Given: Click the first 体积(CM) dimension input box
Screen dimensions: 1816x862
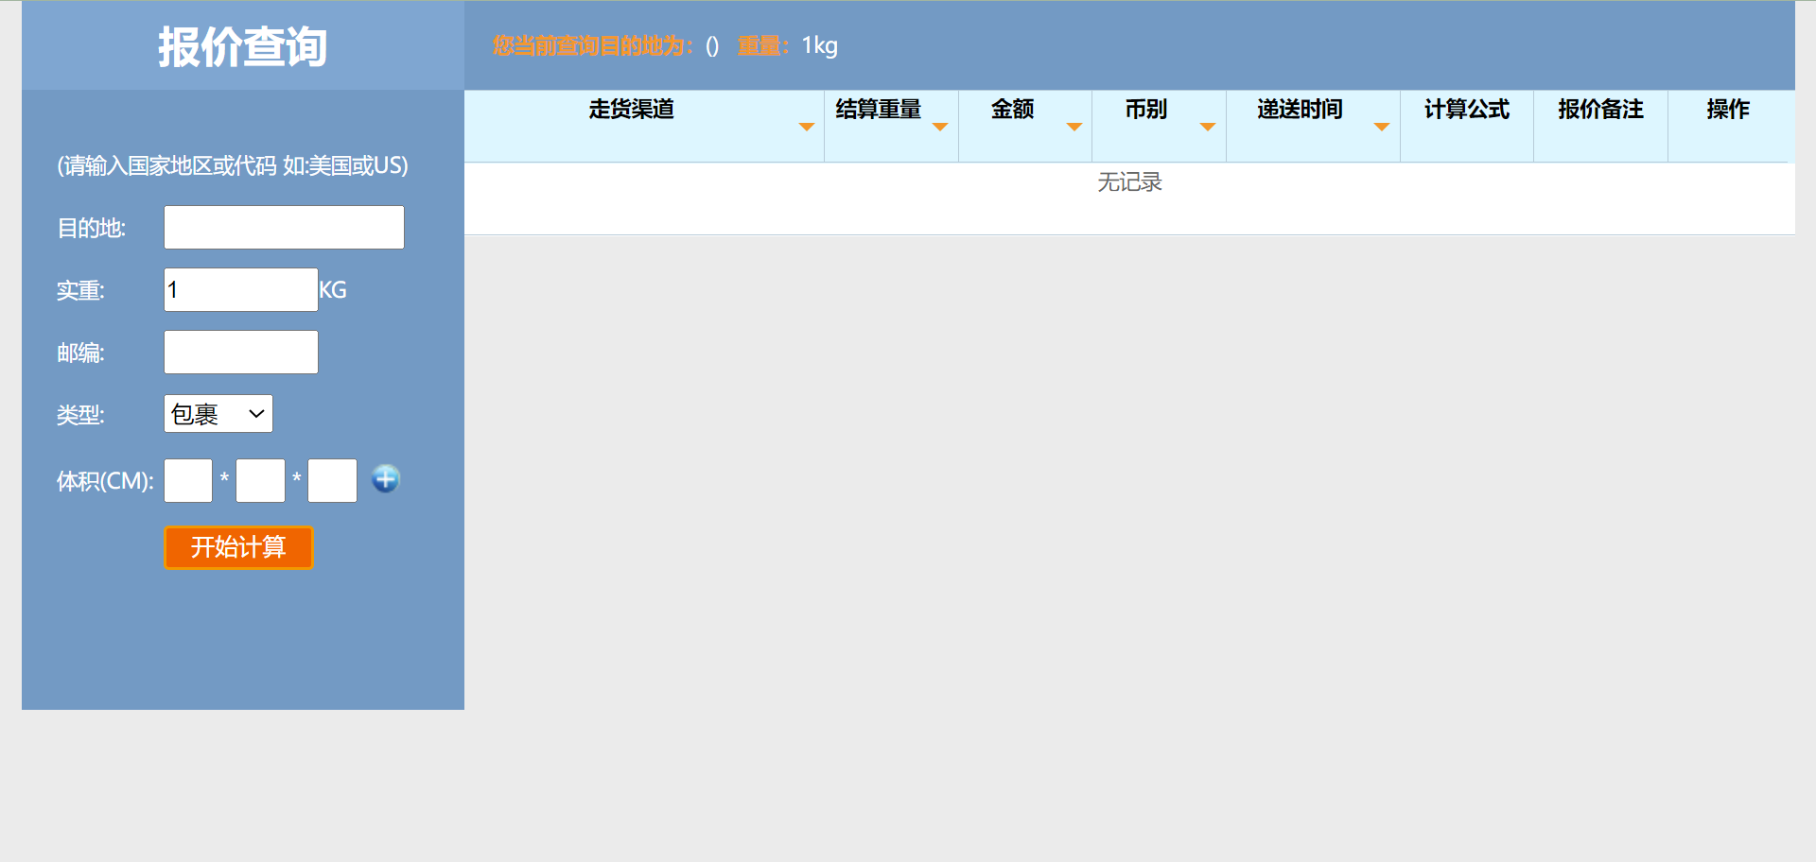Looking at the screenshot, I should pos(188,480).
